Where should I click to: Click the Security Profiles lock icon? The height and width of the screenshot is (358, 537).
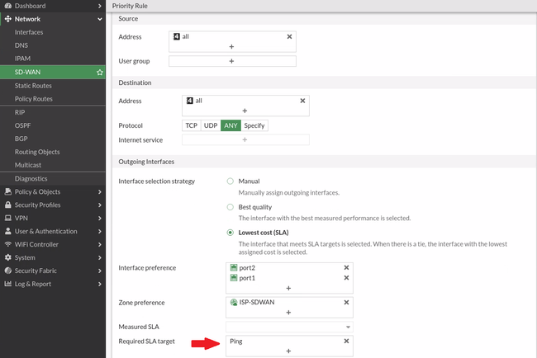8,205
